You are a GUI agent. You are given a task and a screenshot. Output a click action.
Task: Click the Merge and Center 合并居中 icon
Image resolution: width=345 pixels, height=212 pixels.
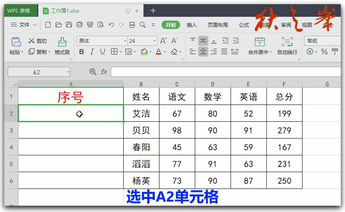tap(260, 42)
